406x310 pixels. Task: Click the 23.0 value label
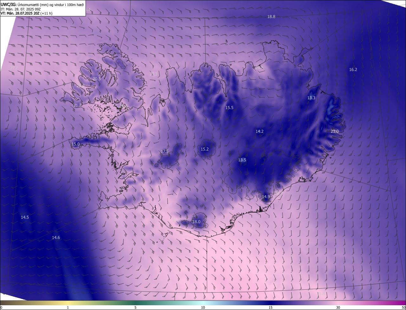point(335,132)
